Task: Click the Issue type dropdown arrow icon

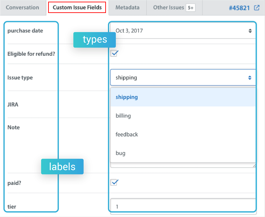Action: 250,78
